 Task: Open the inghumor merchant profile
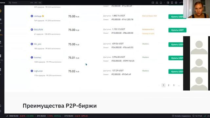(38, 71)
